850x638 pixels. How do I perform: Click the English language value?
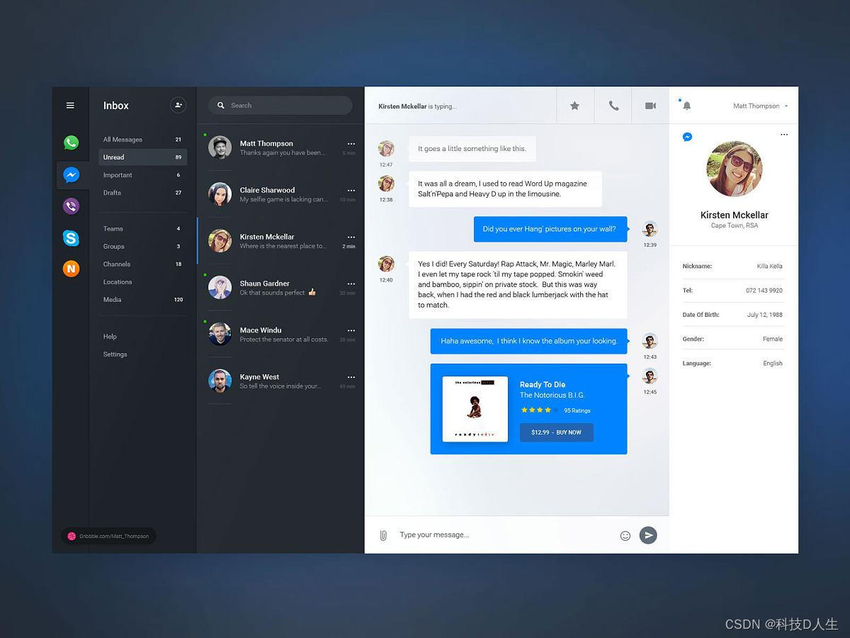(x=773, y=364)
